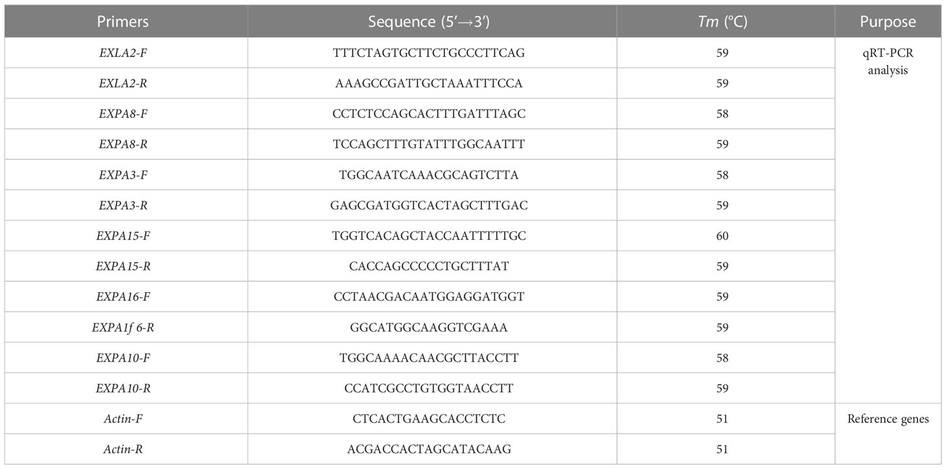Click the EXPA8-F sequence CCTCTCCAGCACTTTGATTTAGC
Image resolution: width=946 pixels, height=469 pixels.
tap(432, 113)
